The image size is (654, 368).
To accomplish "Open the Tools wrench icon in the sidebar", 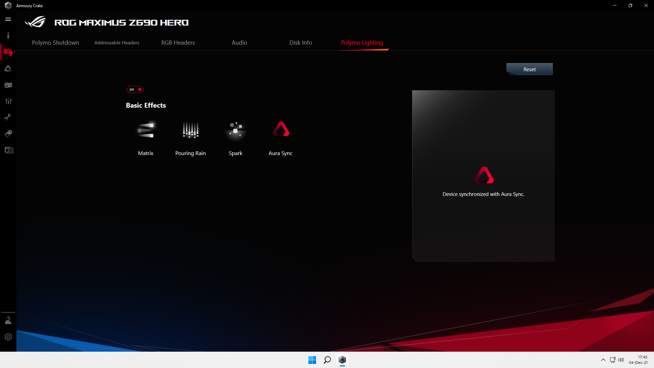I will coord(8,117).
